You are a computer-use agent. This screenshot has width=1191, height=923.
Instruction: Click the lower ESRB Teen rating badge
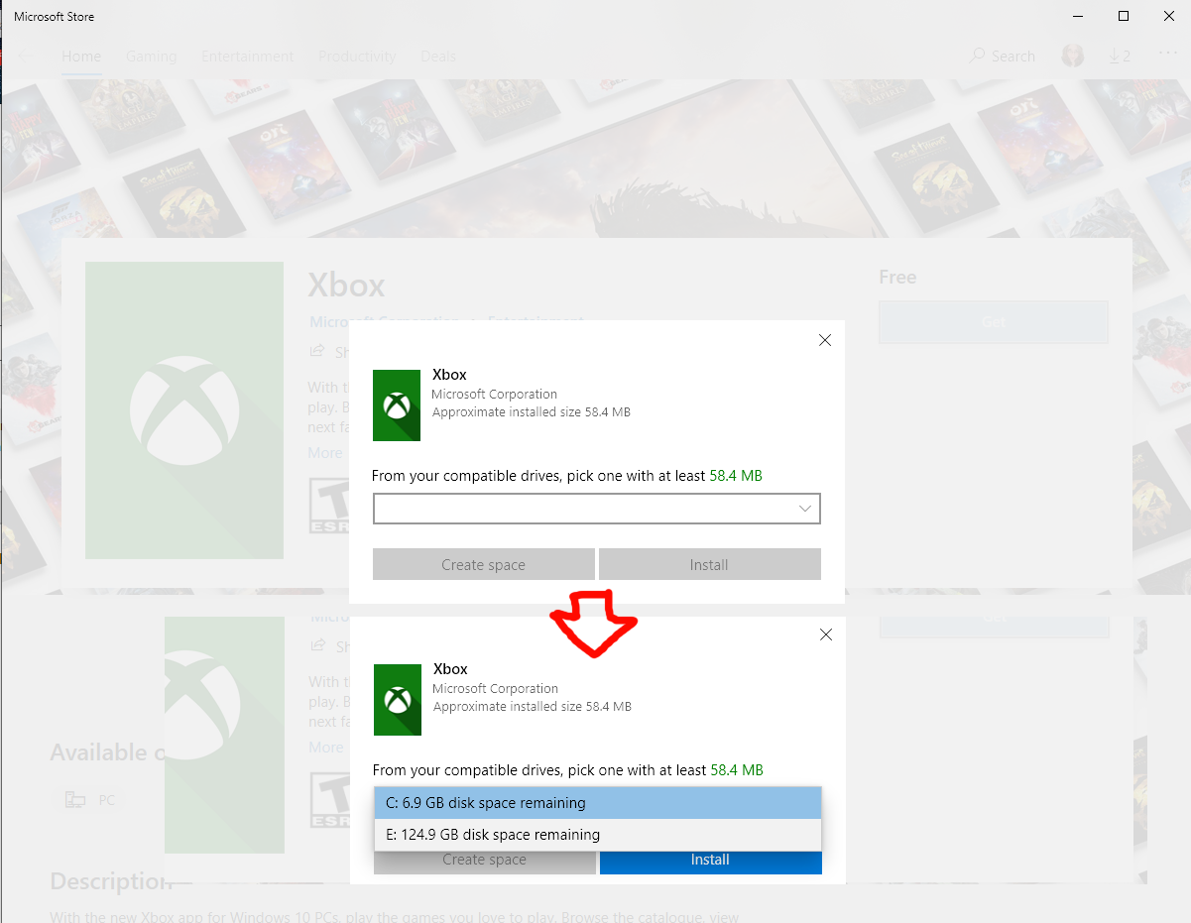click(x=330, y=801)
